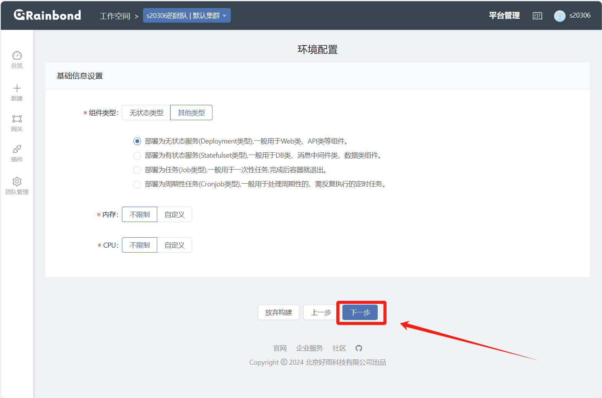602x398 pixels.
Task: Click the New (新建) plus icon
Action: pyautogui.click(x=17, y=88)
